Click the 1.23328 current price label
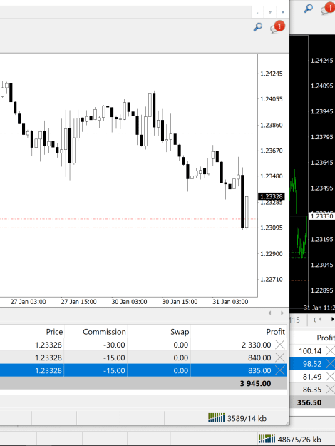This screenshot has width=335, height=446. (x=272, y=196)
